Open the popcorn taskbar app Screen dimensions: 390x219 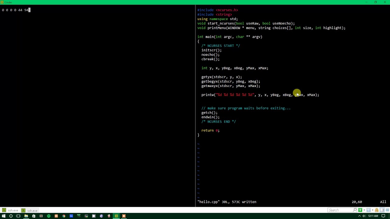(x=109, y=216)
